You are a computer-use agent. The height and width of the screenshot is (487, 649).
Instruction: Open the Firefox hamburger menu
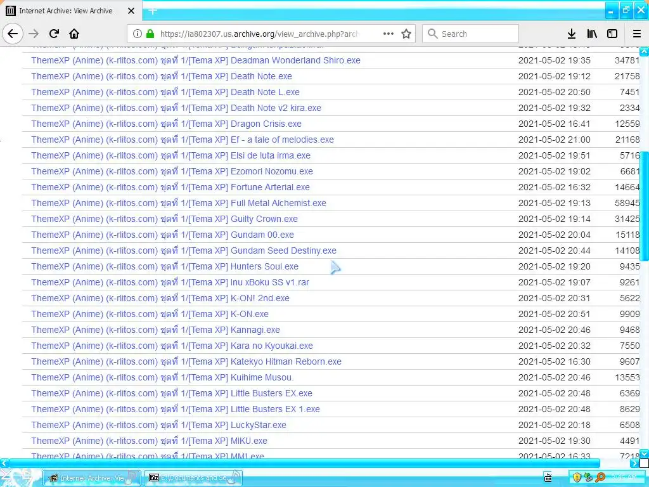(637, 34)
